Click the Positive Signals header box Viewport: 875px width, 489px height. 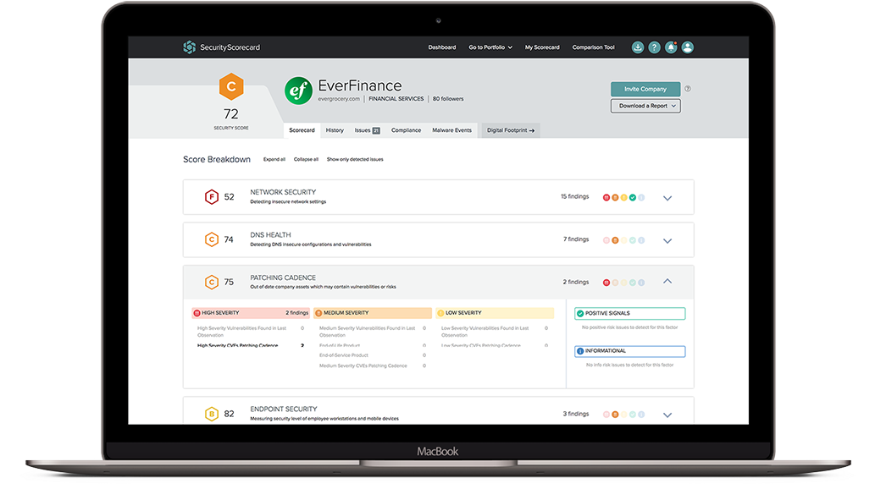(630, 313)
